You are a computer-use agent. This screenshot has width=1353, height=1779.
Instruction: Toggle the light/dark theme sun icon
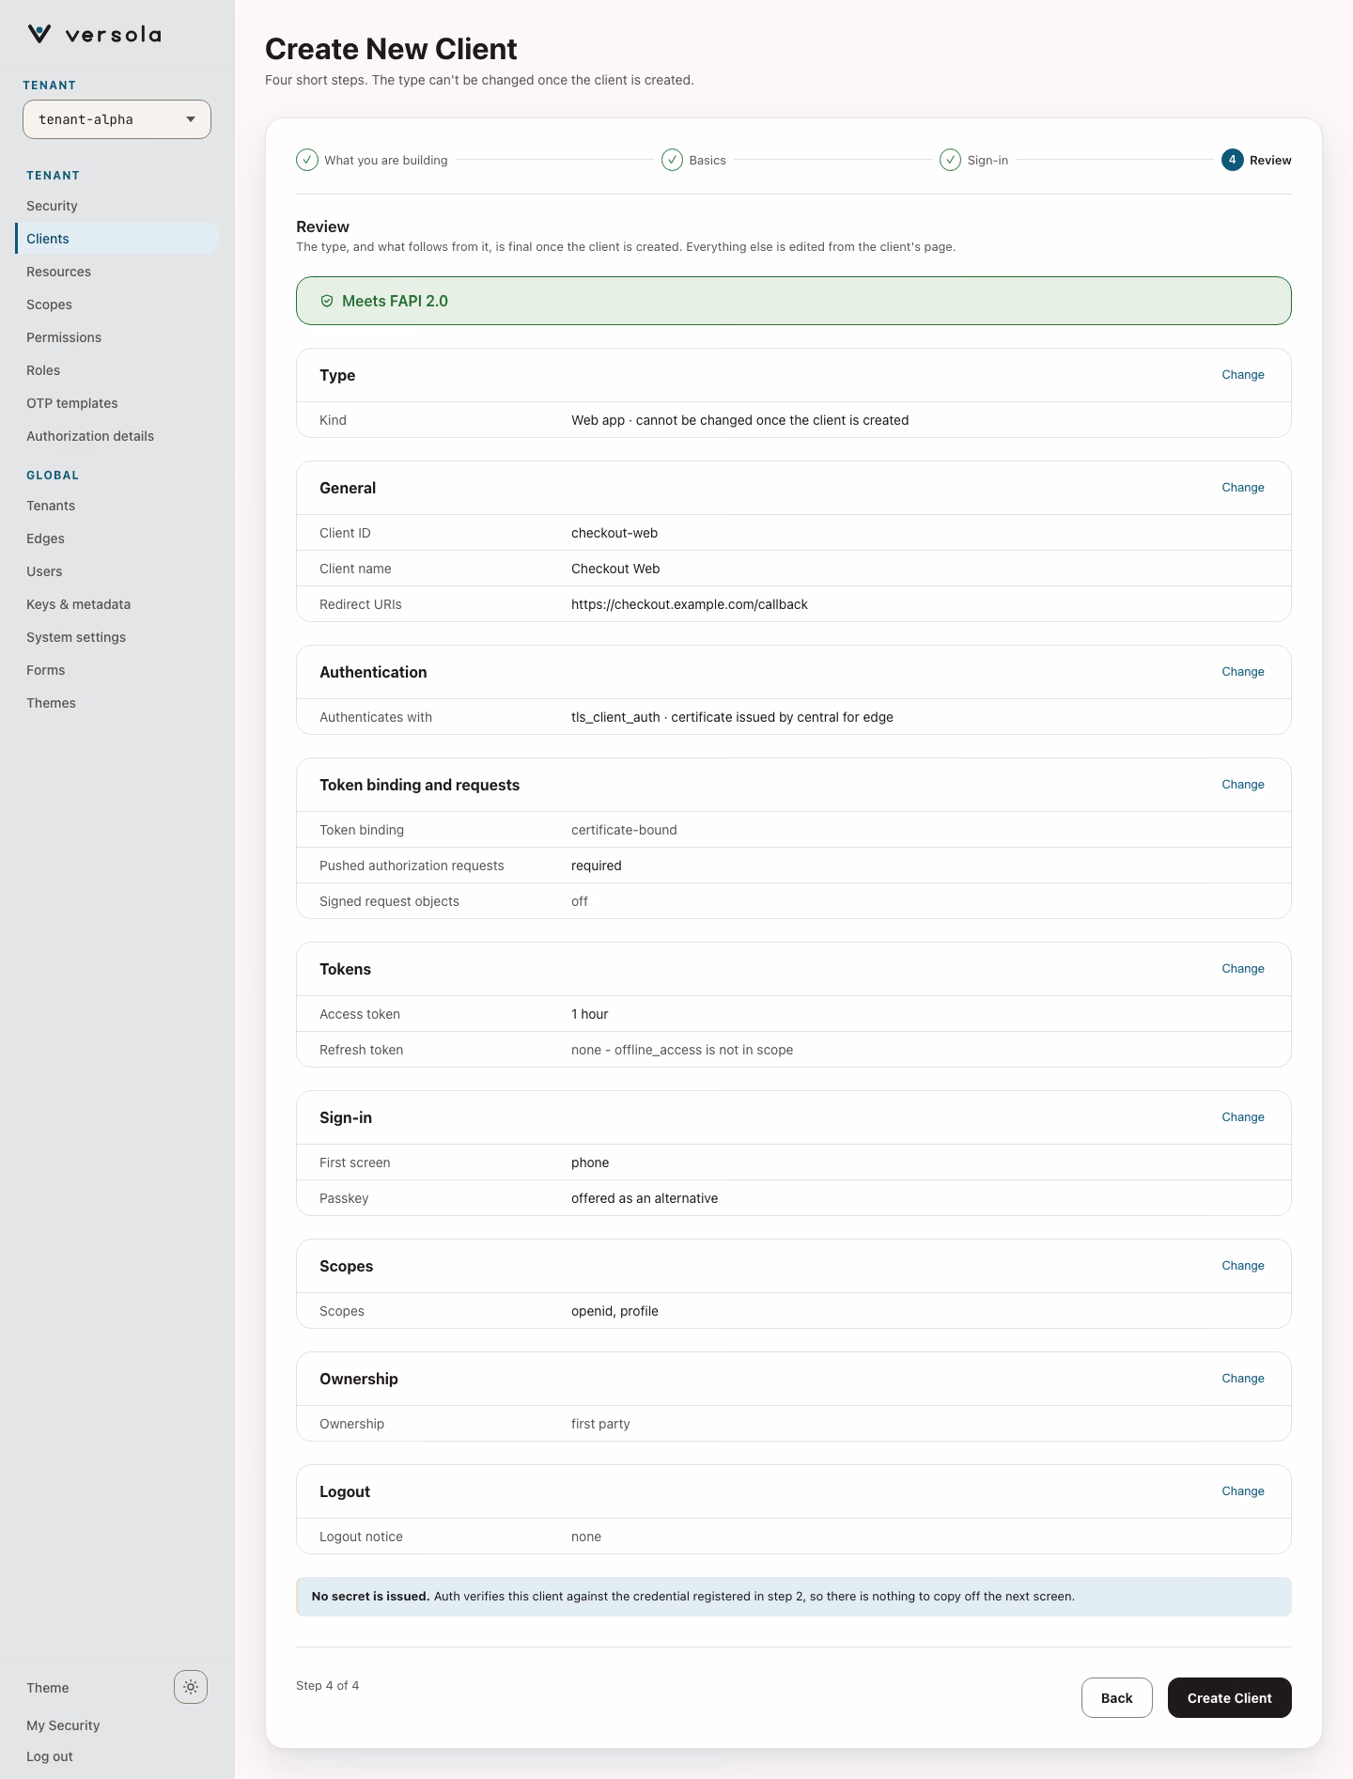(x=191, y=1687)
